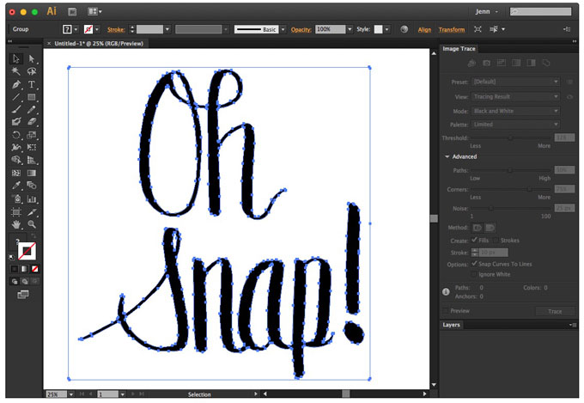Select the Magic Wand tool
The image size is (584, 403).
point(16,71)
